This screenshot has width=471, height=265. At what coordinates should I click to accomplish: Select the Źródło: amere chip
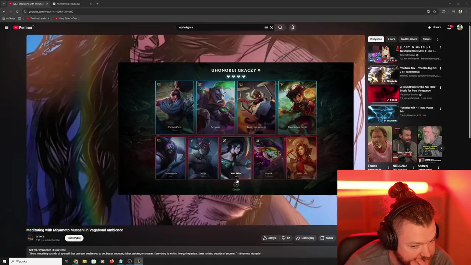pyautogui.click(x=409, y=39)
